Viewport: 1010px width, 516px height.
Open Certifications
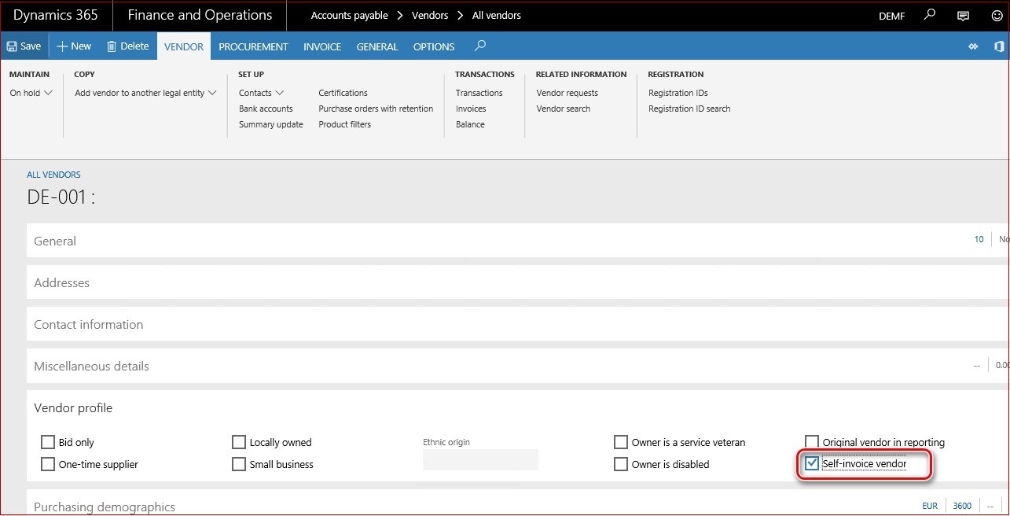343,93
